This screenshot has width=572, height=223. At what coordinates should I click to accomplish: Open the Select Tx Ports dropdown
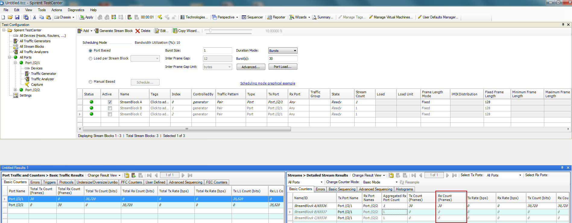pyautogui.click(x=504, y=175)
